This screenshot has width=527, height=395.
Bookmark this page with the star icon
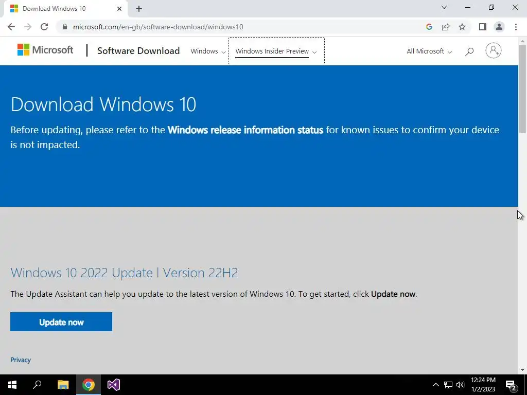(x=462, y=27)
